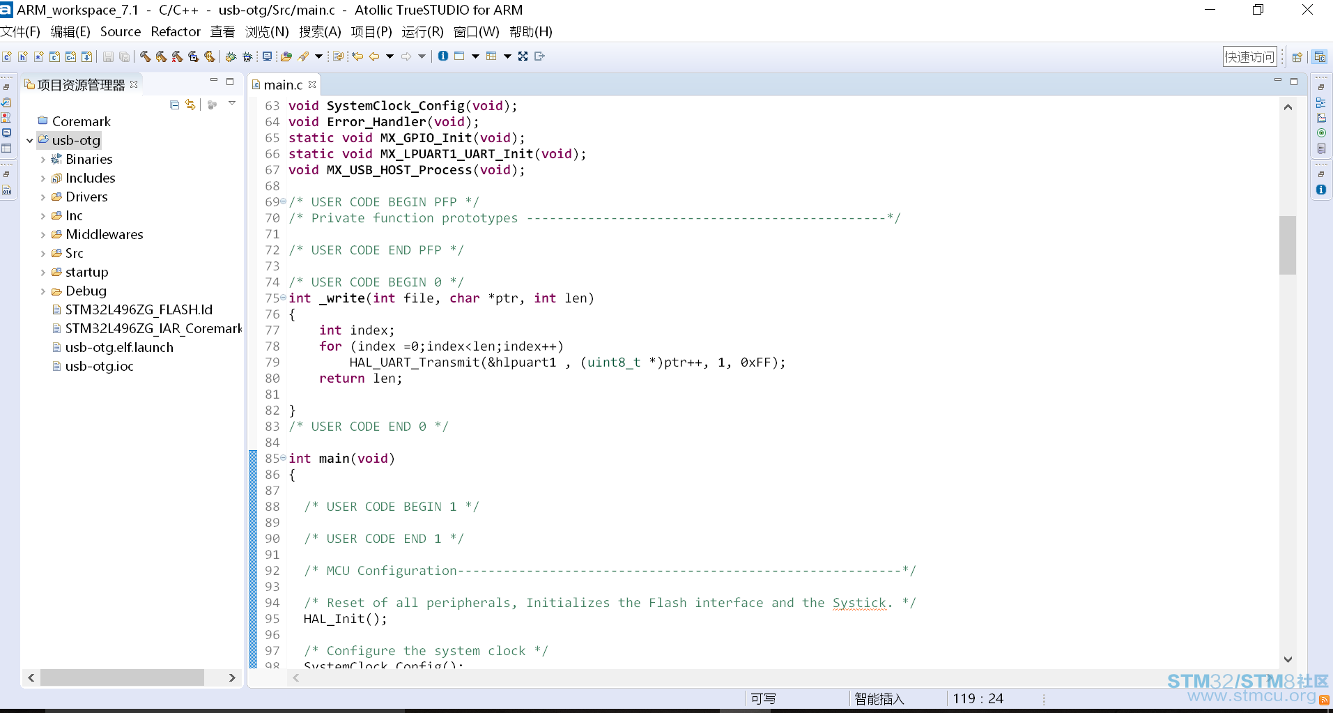The height and width of the screenshot is (713, 1333).
Task: Fold the comment block at line 69
Action: (x=283, y=202)
